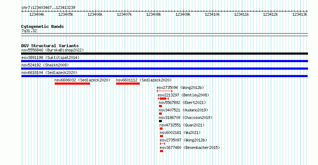Click the red nsv4732551 variant block
Image resolution: width=318 pixels, height=165 pixels.
[161, 129]
